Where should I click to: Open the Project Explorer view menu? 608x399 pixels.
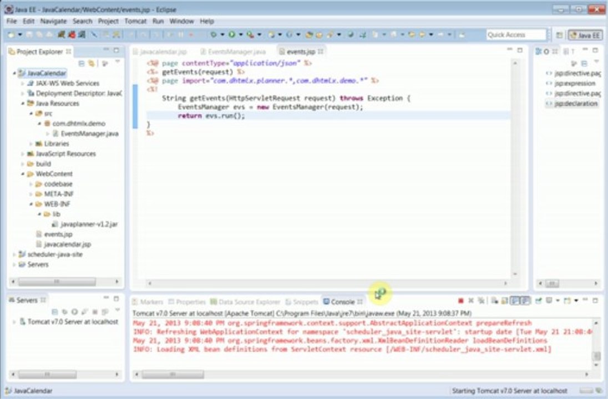[x=118, y=62]
